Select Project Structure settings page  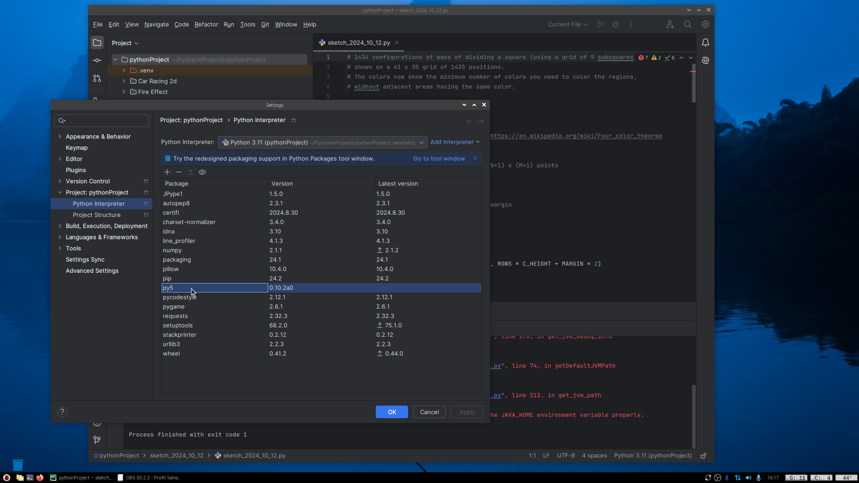[x=97, y=215]
